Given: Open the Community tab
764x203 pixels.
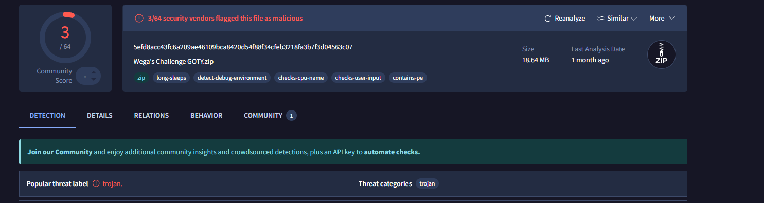Looking at the screenshot, I should click(x=263, y=115).
